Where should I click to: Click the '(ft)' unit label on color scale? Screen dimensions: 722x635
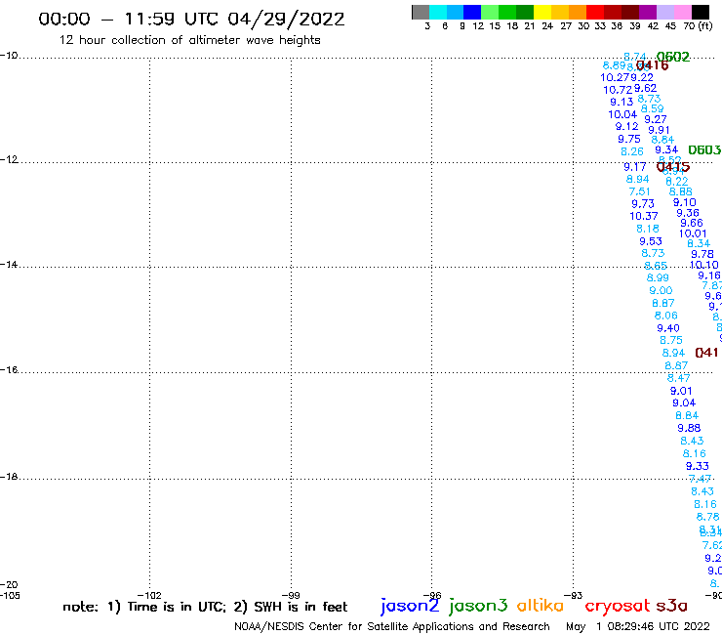705,25
